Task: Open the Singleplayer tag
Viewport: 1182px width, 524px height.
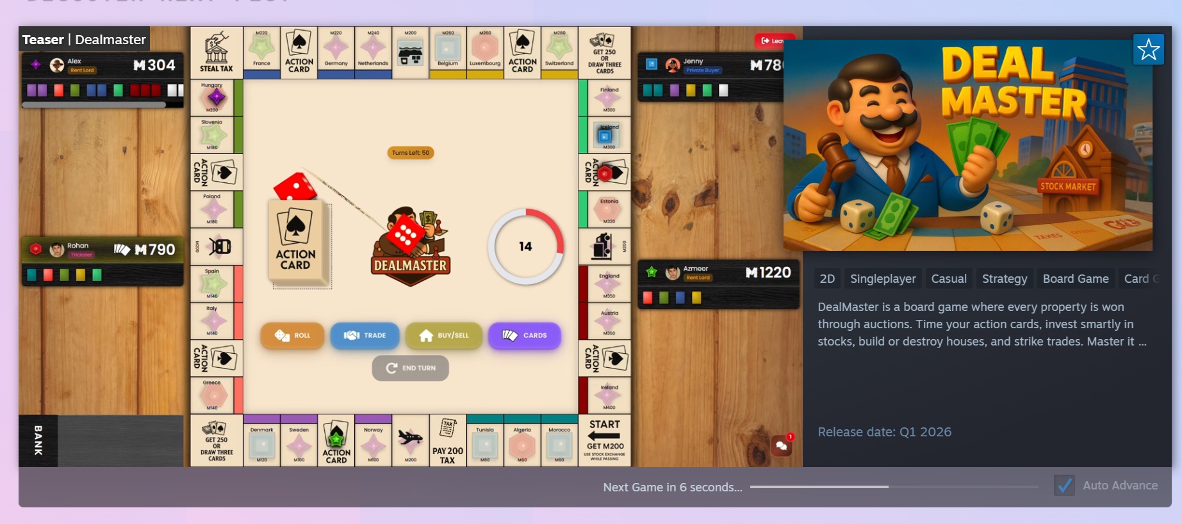Action: click(x=883, y=279)
